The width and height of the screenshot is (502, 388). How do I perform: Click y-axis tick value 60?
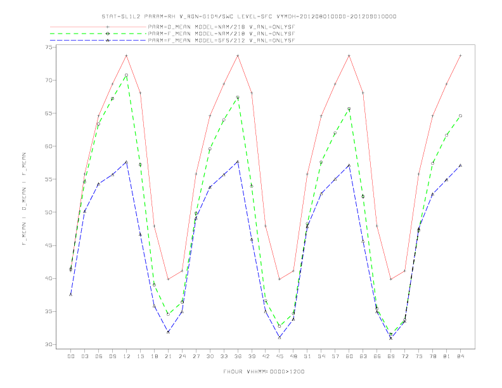[x=48, y=146]
